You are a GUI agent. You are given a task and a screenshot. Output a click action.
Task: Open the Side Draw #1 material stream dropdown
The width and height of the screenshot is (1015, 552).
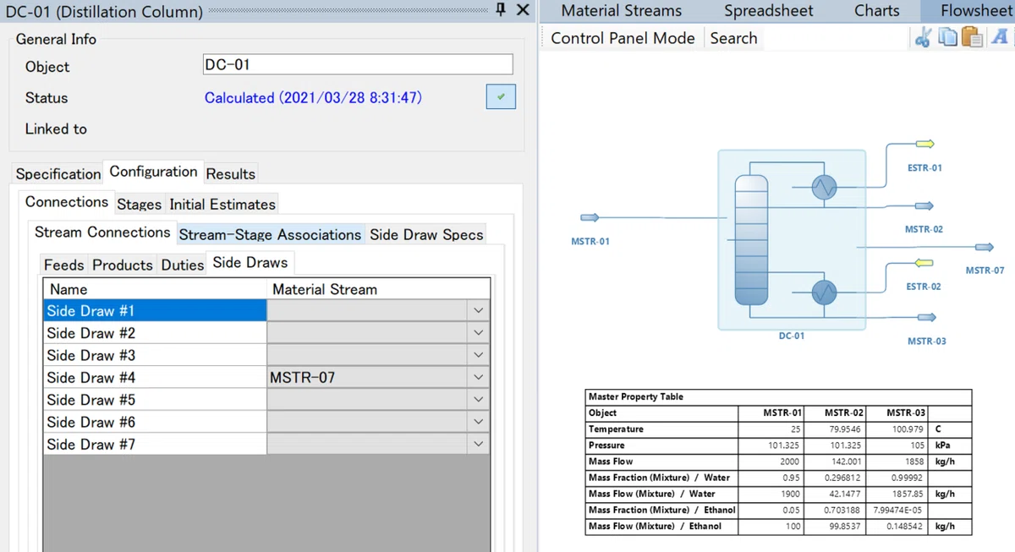pos(478,311)
